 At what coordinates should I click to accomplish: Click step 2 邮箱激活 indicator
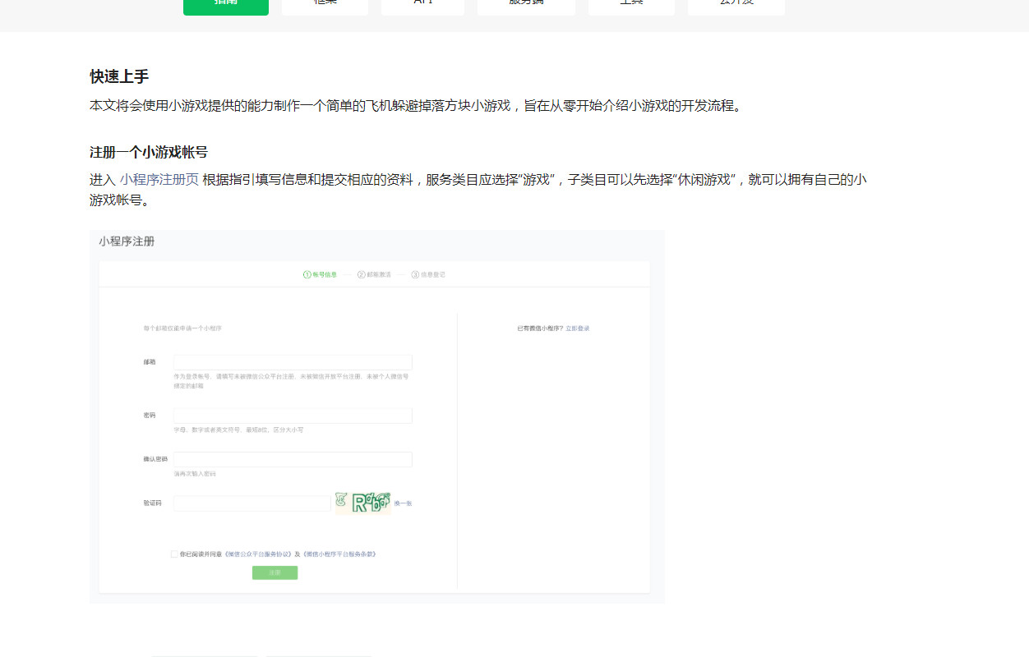click(x=375, y=275)
